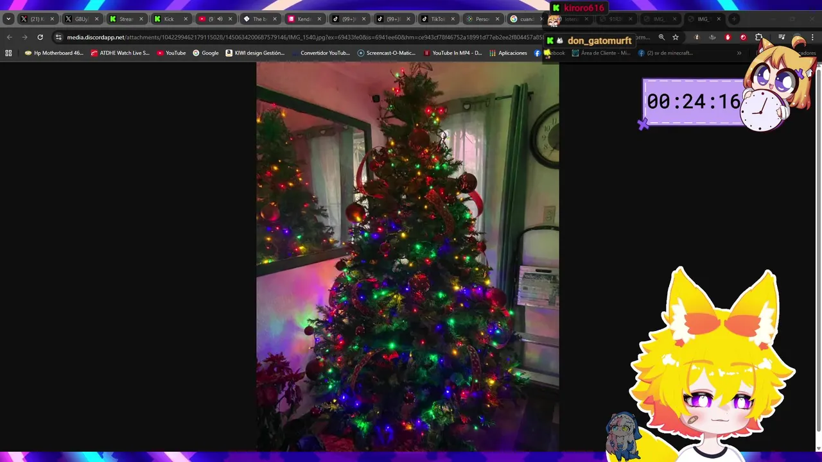
Task: Go back to previous page
Action: tap(10, 37)
